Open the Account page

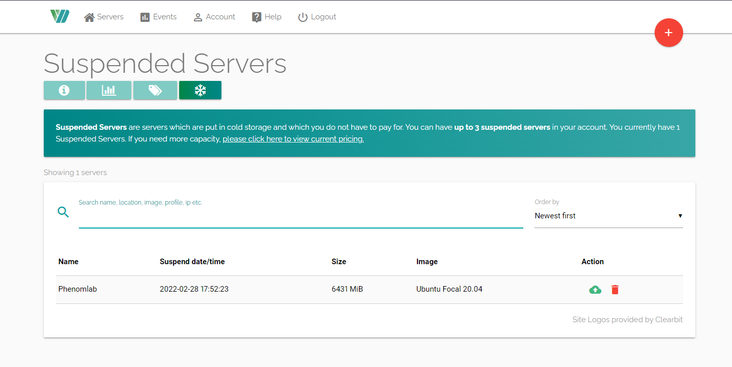(214, 17)
